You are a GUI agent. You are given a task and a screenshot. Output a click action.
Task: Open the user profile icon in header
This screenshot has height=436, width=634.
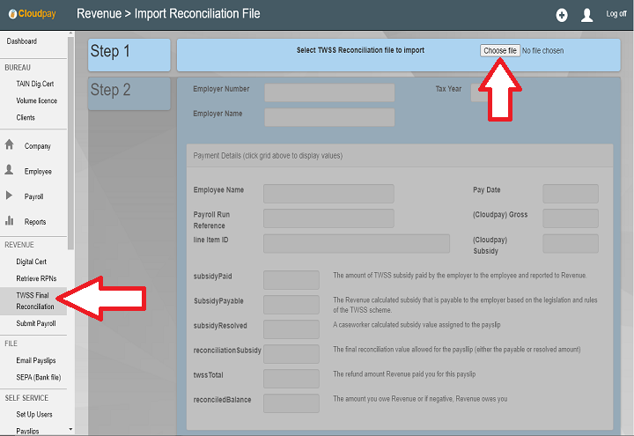(x=587, y=15)
